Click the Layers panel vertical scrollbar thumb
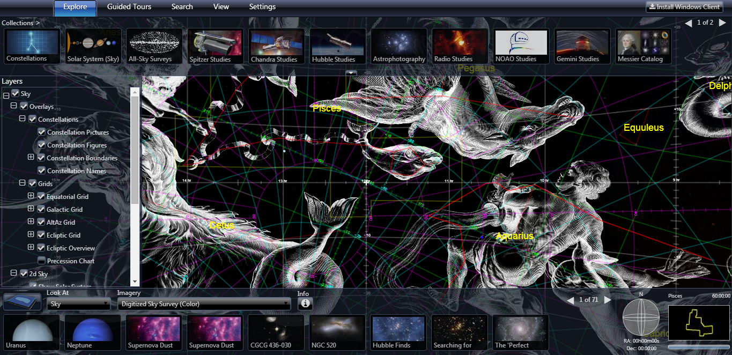Screen dimensions: 732x355 coord(135,150)
